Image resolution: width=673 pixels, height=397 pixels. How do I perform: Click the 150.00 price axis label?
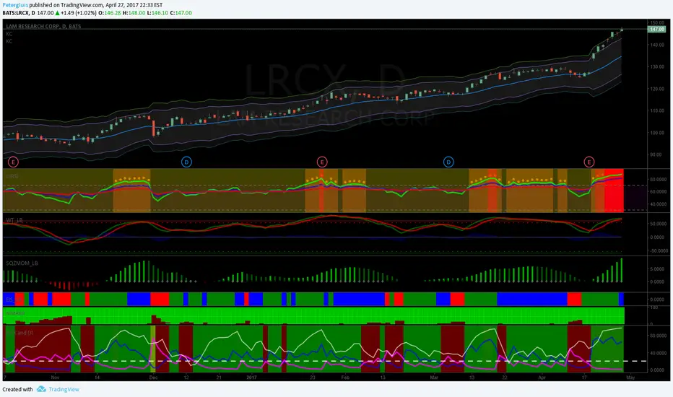click(657, 23)
